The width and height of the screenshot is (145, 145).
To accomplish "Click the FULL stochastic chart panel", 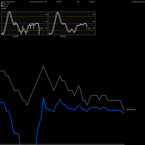I will [x=72, y=23].
